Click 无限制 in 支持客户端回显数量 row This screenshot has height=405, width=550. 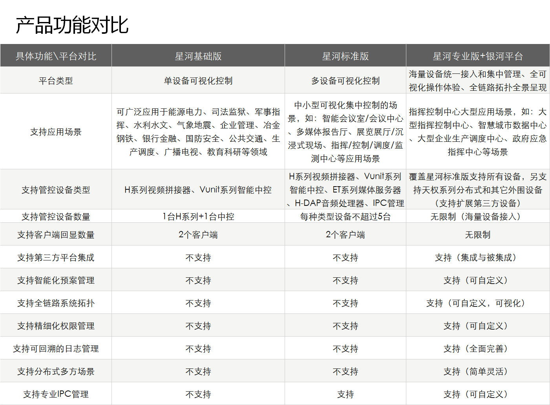click(478, 235)
